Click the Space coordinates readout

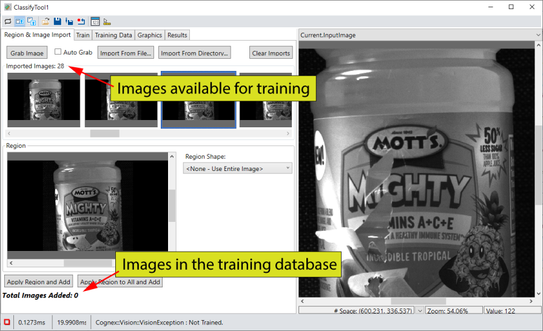coord(357,310)
